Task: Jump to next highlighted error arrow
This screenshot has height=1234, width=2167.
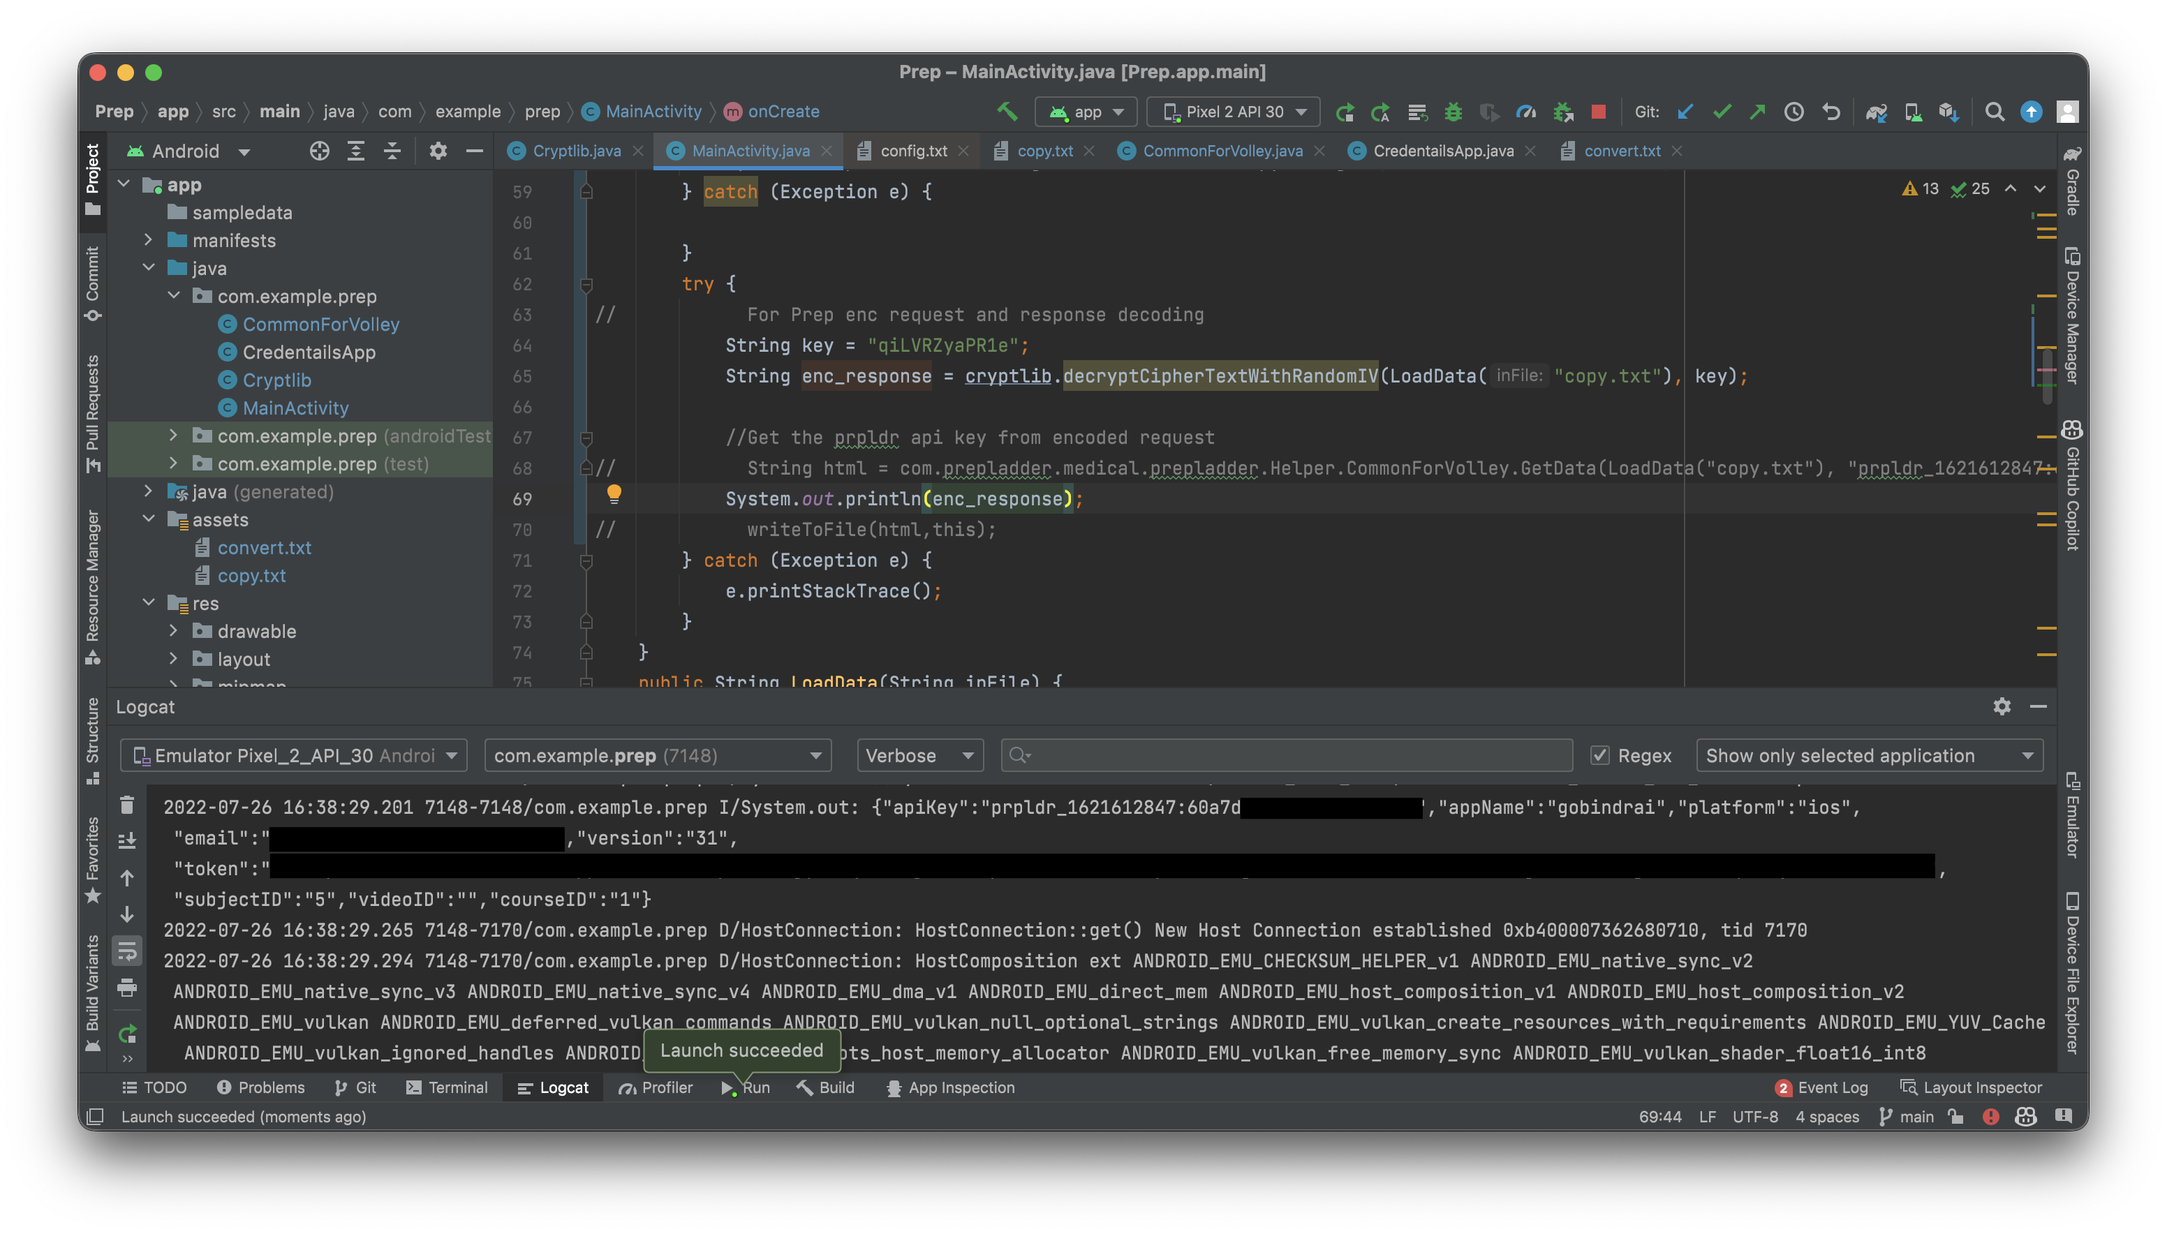Action: pos(2040,188)
